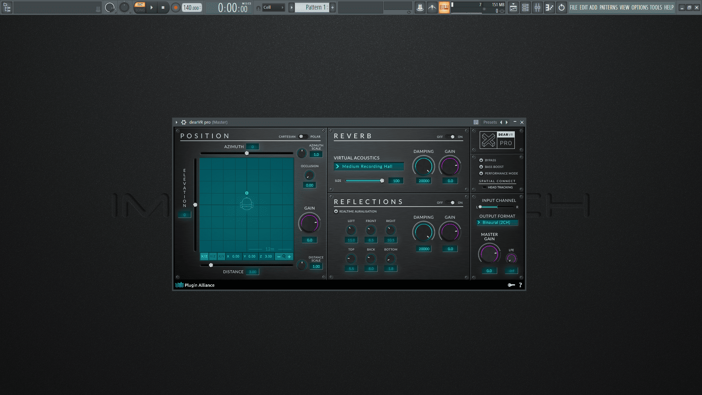Click the reverb Size slider handle
This screenshot has height=395, width=702.
pos(382,181)
